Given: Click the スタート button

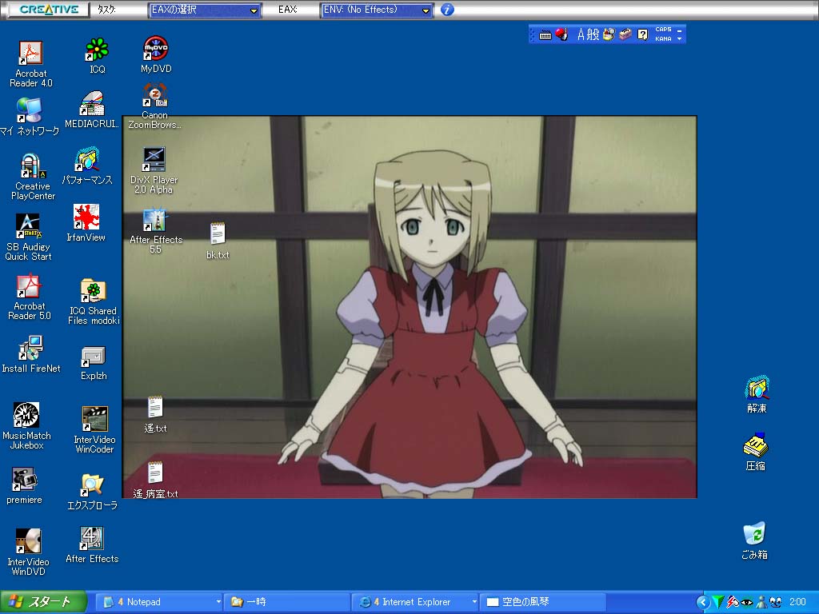Looking at the screenshot, I should pos(43,602).
